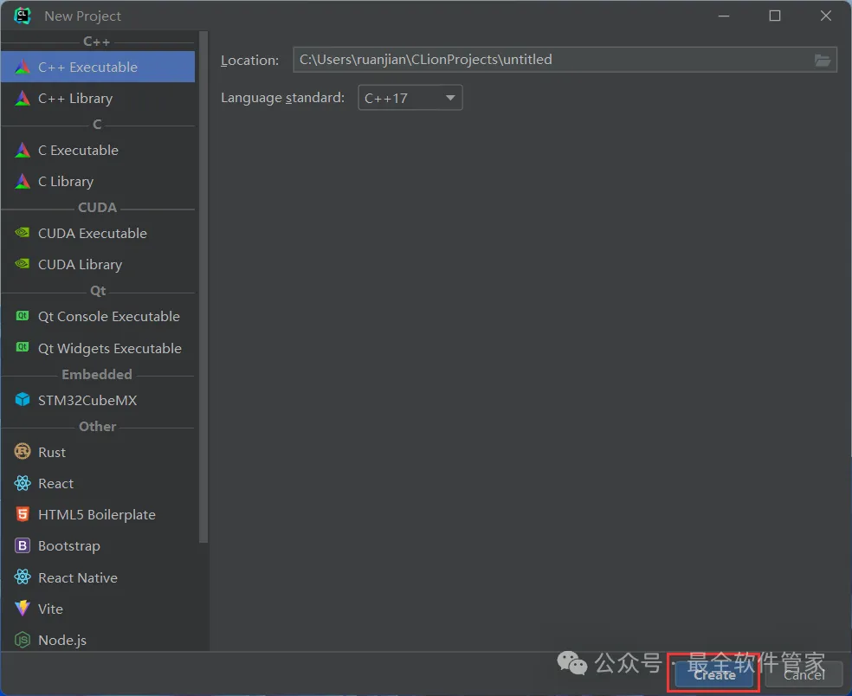Click the Qt Console Executable icon

coord(23,316)
